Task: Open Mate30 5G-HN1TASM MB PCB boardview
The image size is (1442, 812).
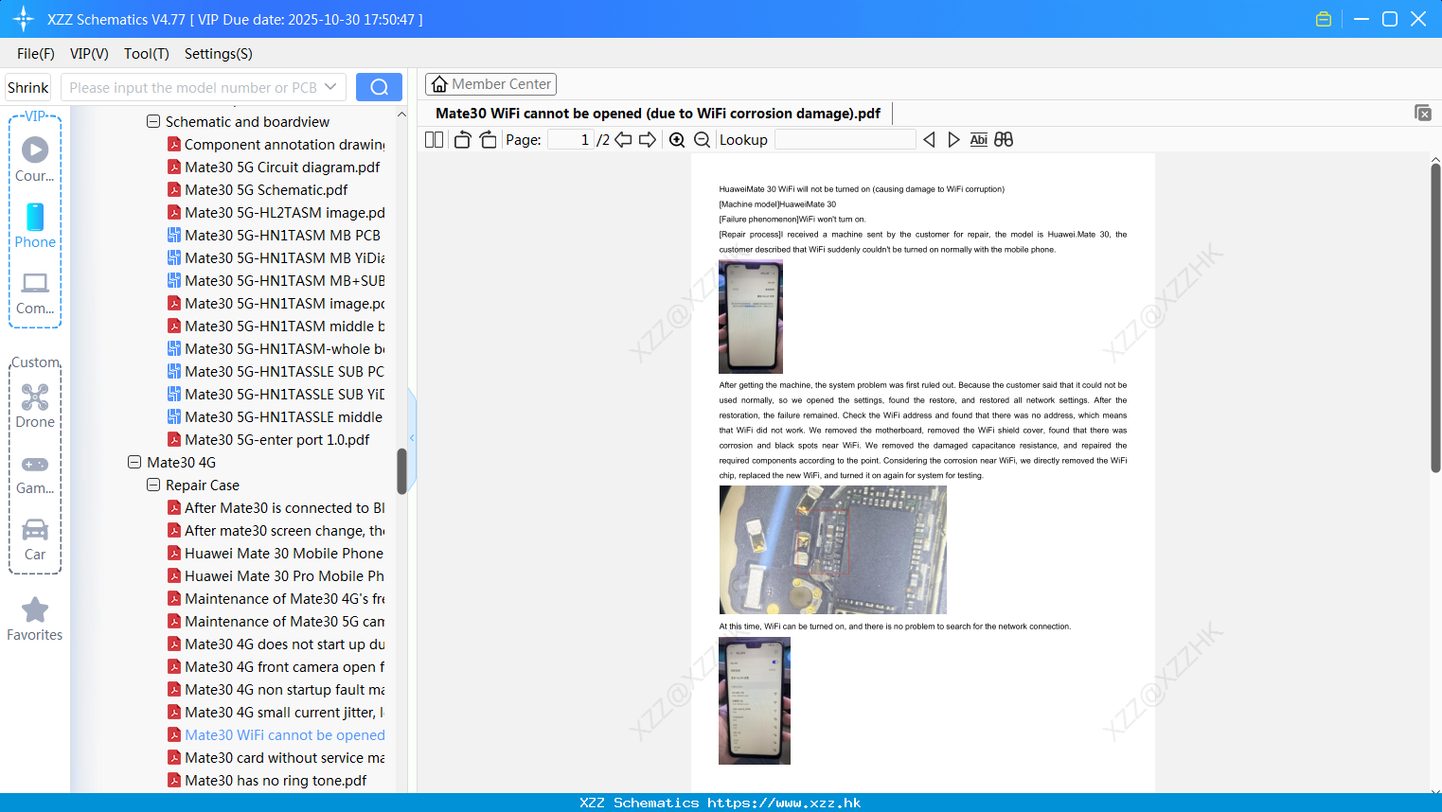Action: (x=275, y=236)
